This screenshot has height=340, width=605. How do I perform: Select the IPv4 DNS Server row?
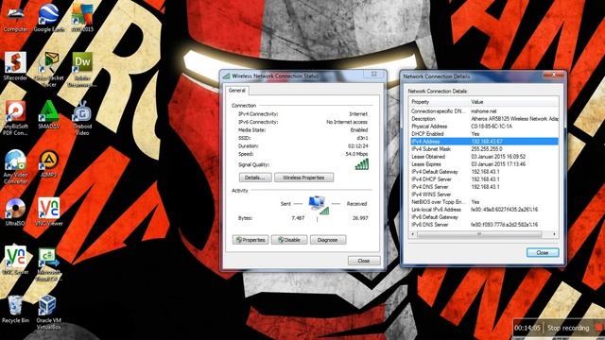(x=484, y=187)
